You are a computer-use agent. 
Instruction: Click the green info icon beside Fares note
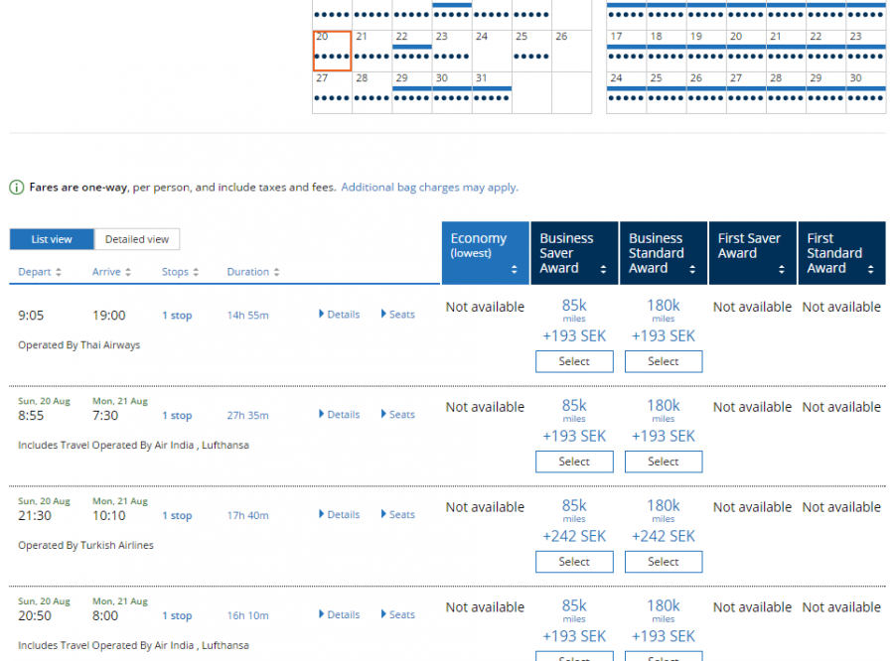(17, 187)
